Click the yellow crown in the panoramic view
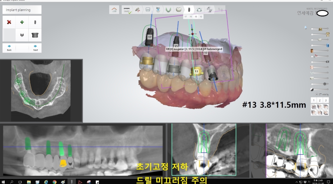Screen dimensions: 333x184 63,163
